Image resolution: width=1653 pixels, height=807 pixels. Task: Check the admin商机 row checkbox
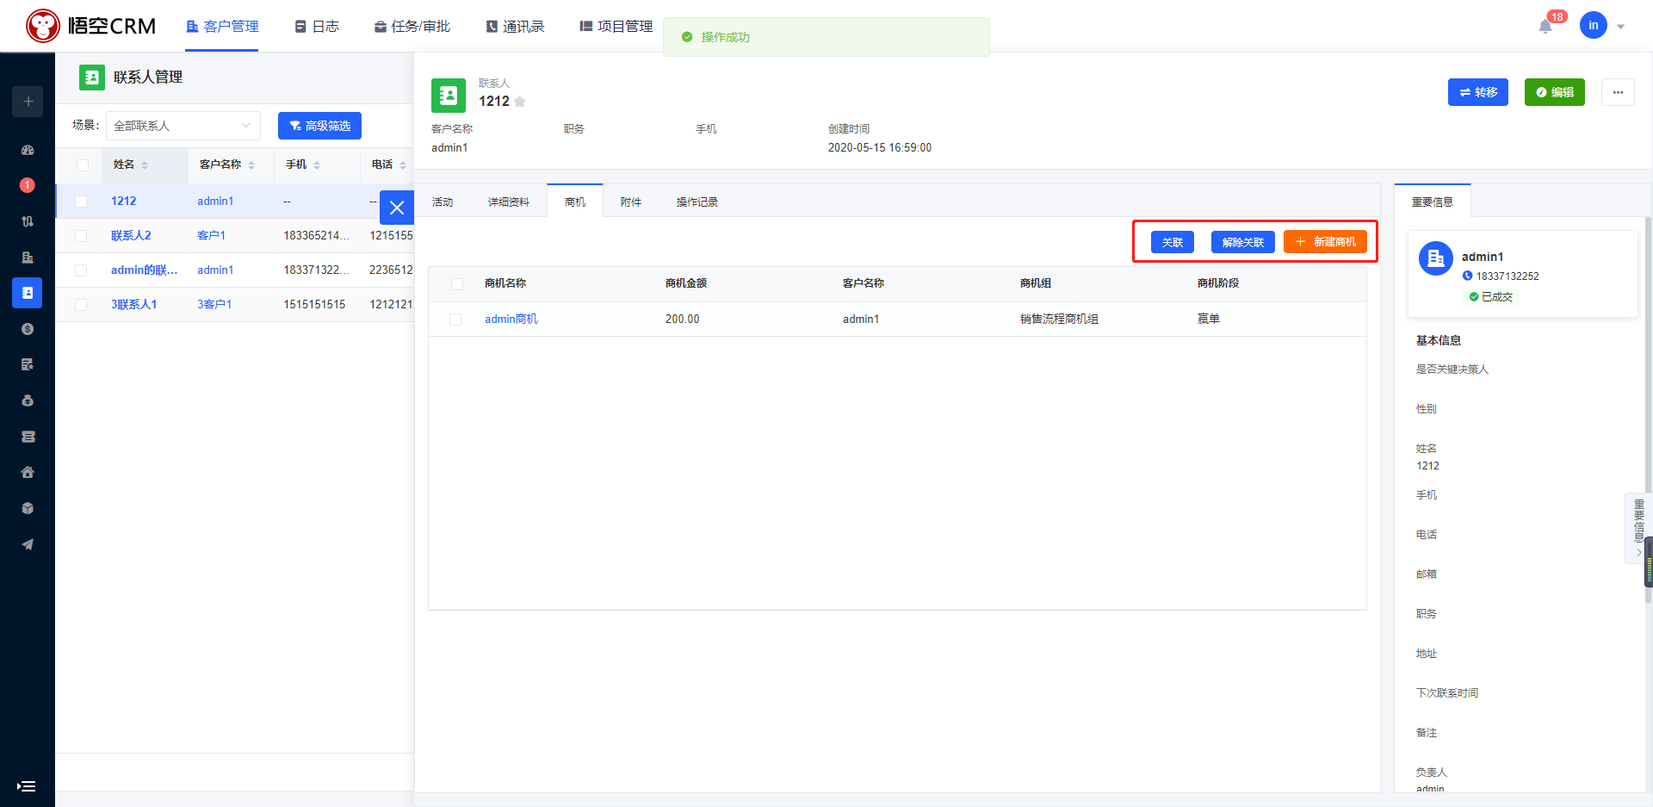pos(455,320)
